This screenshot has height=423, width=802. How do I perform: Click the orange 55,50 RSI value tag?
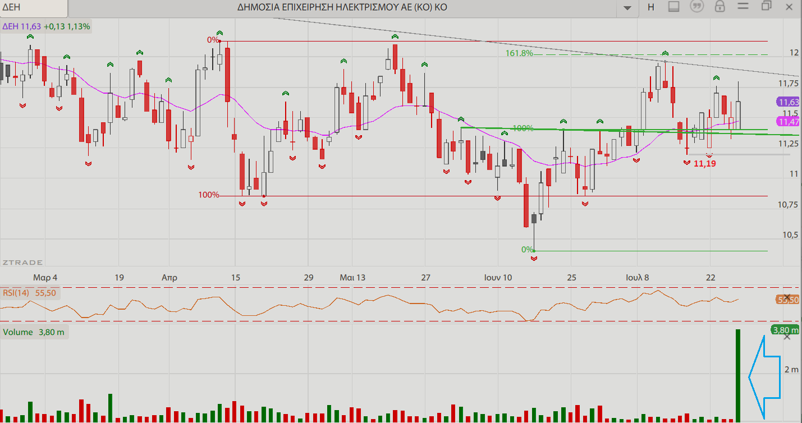(x=788, y=300)
